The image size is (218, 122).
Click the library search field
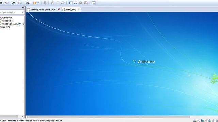coord(11,12)
